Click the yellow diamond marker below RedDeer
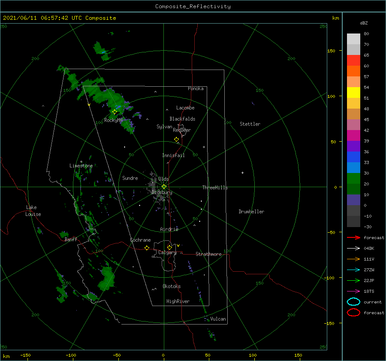Image resolution: width=386 pixels, height=361 pixels. pyautogui.click(x=176, y=140)
